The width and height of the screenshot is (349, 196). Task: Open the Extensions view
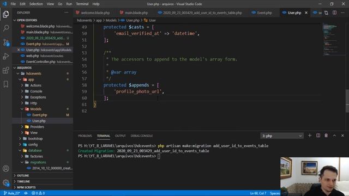6,70
